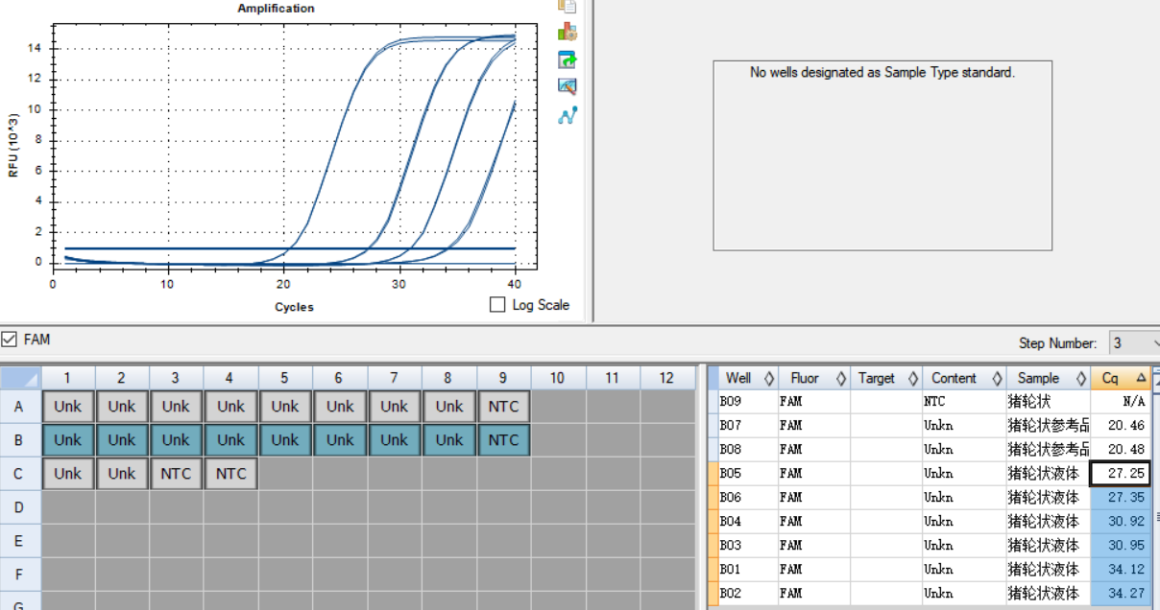Select plate column 12 header
Image resolution: width=1160 pixels, height=610 pixels.
coord(666,378)
